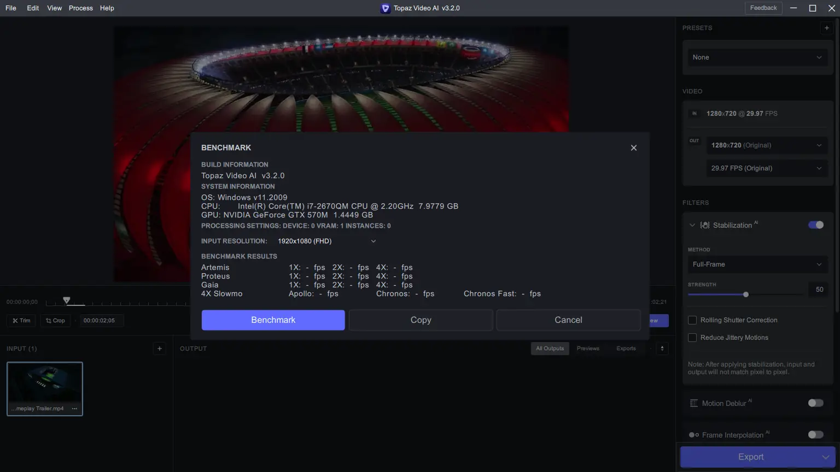Click the CPU Intel Core i7-2670QM line

coord(330,206)
